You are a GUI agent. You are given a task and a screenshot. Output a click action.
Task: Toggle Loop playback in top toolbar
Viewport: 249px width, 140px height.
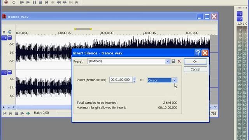pos(14,2)
